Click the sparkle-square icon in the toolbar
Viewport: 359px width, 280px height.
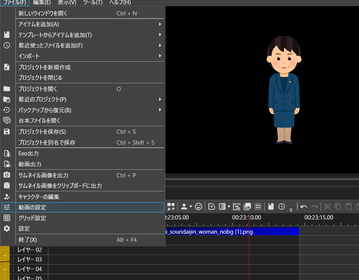point(211,207)
